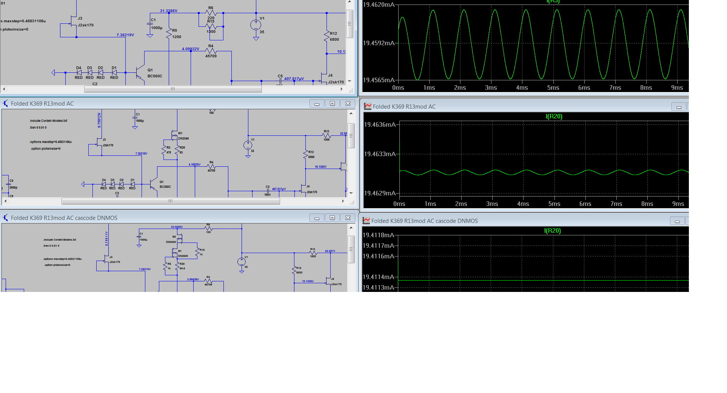Click the .include Cordell-Models.txt directive in the R13mod AC schematic

48,121
